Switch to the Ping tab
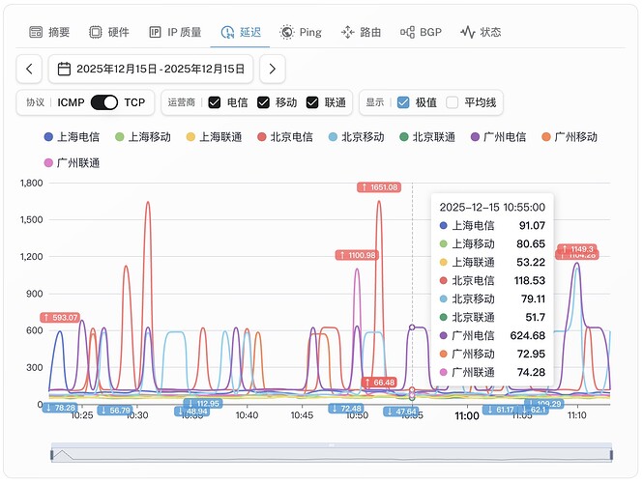This screenshot has height=483, width=643. coord(301,32)
